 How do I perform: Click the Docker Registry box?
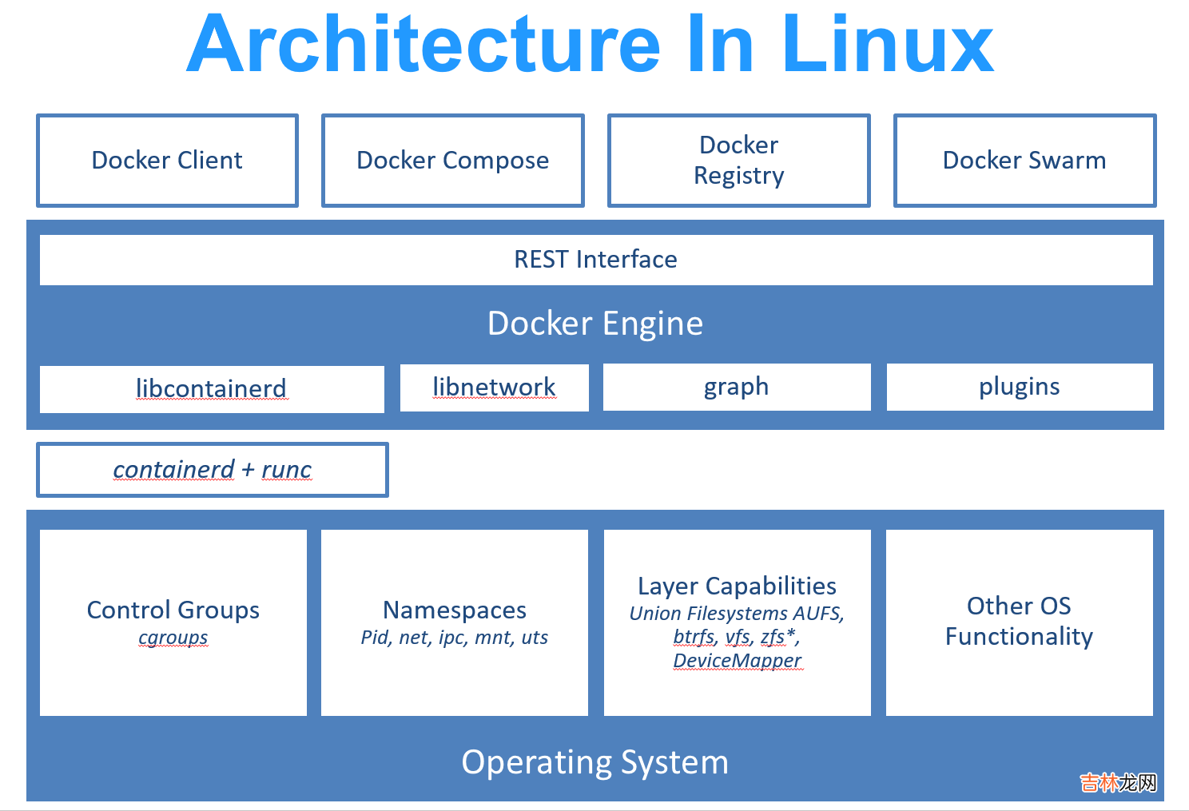739,161
